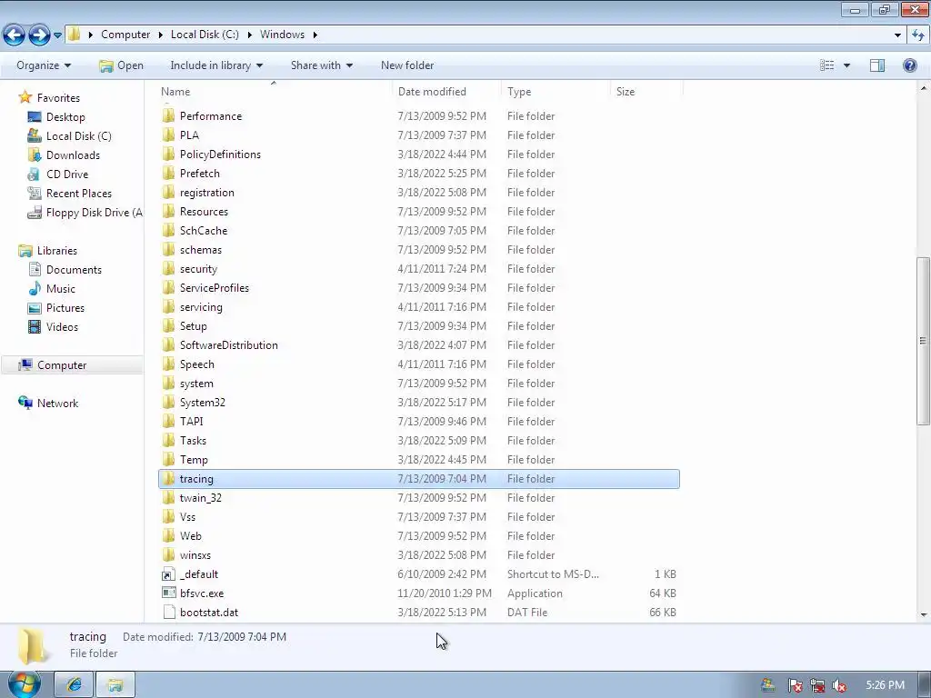Open the Organize menu
Image resolution: width=931 pixels, height=698 pixels.
[44, 65]
